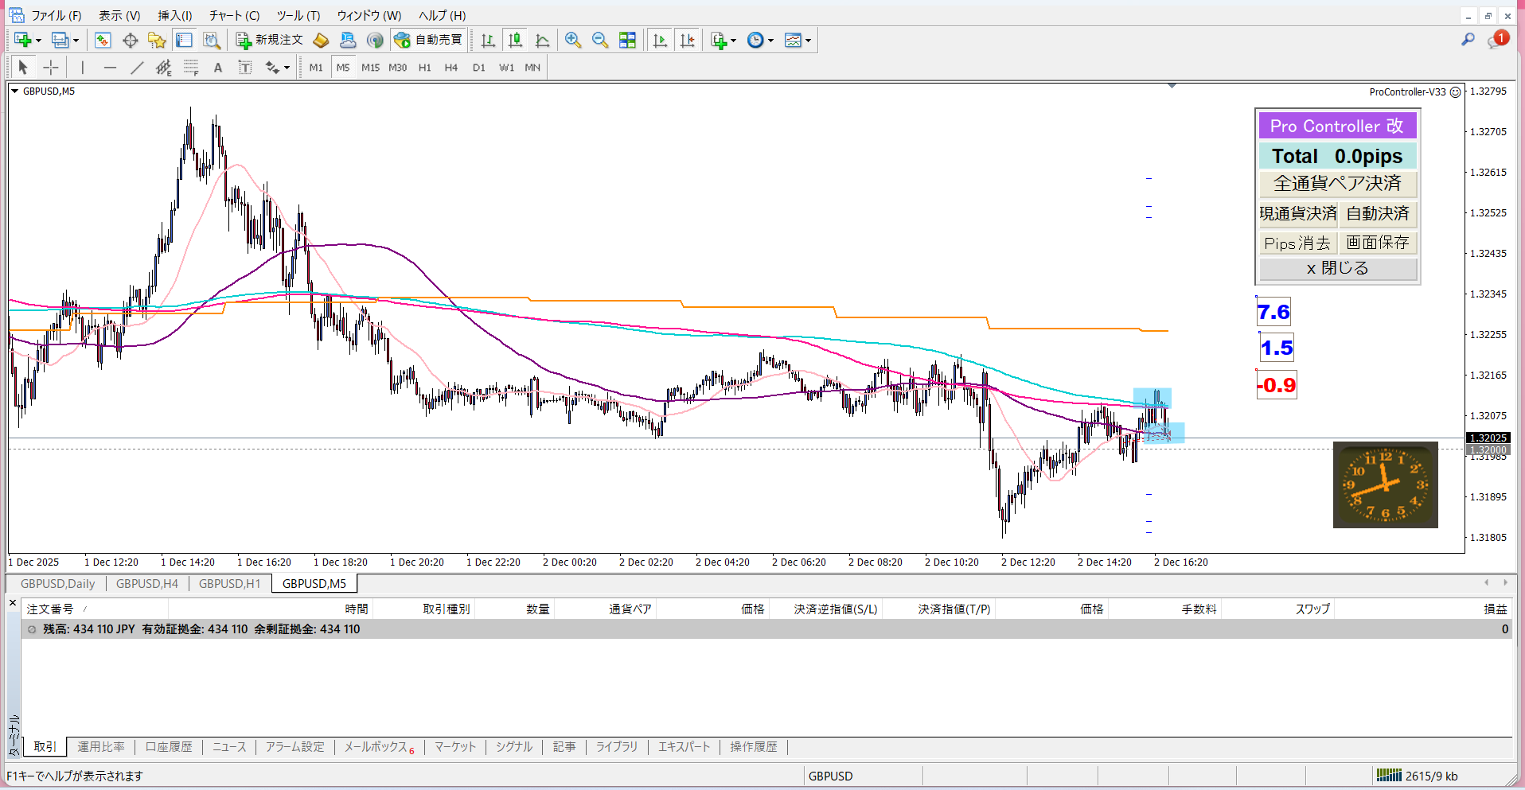
Task: Click the zoom out magnifier icon
Action: (600, 40)
